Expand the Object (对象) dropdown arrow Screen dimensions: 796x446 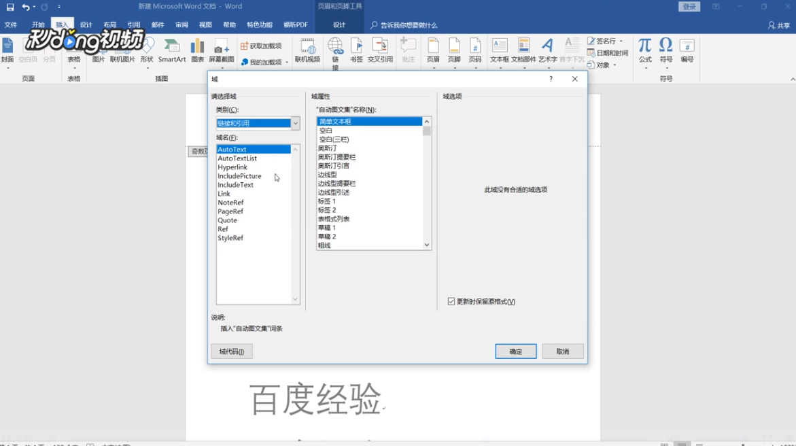click(x=615, y=65)
